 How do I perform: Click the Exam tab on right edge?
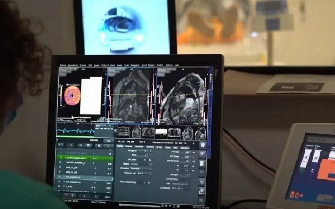point(210,77)
